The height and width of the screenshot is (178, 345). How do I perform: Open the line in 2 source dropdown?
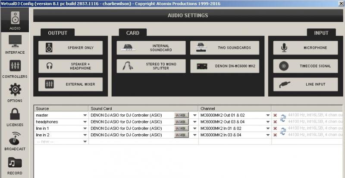tap(85, 135)
